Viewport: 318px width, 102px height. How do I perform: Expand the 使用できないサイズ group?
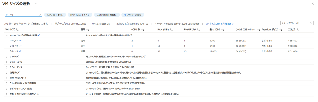pos(7,78)
